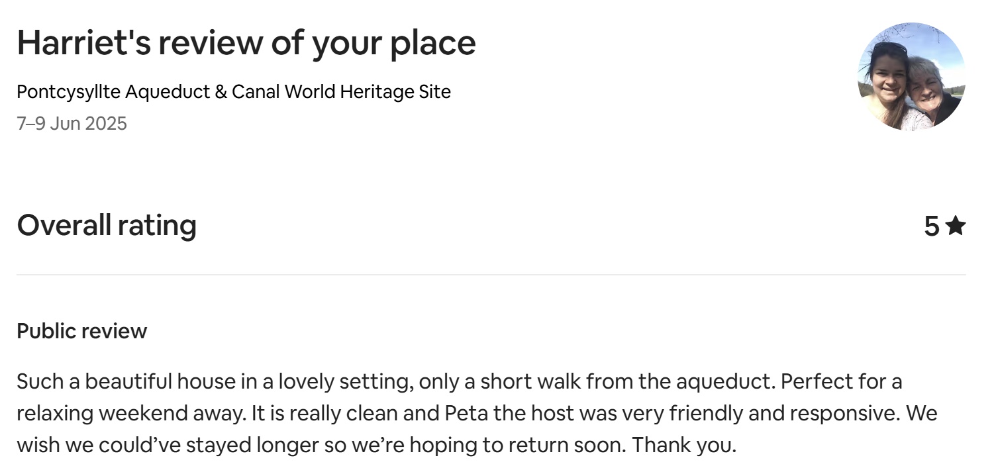This screenshot has height=476, width=996.
Task: Click the "Public review" label
Action: click(81, 331)
